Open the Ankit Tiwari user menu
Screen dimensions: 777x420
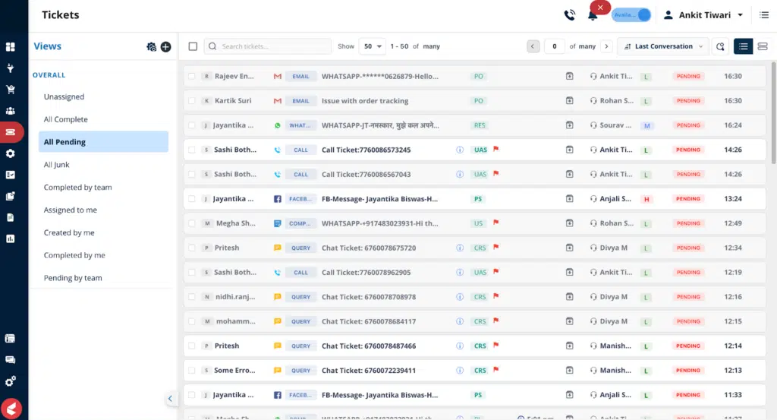[703, 15]
